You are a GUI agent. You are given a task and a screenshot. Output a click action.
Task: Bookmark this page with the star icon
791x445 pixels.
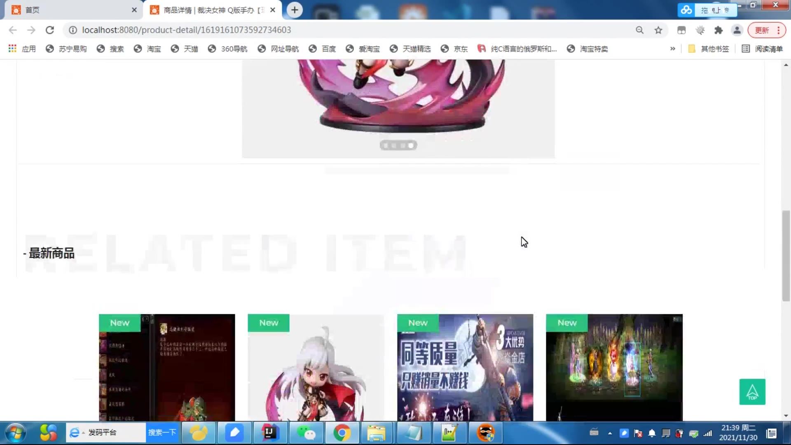(658, 30)
